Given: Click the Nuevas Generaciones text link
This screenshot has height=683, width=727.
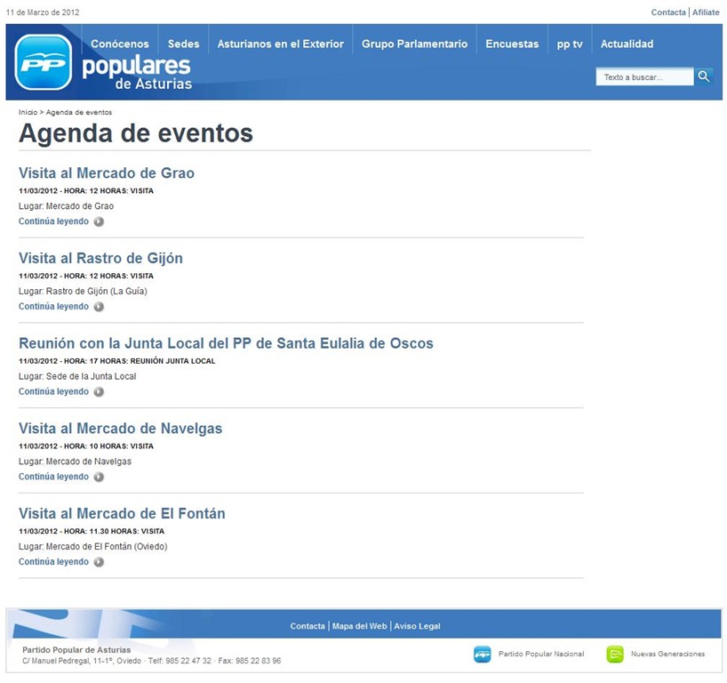Looking at the screenshot, I should coord(667,655).
